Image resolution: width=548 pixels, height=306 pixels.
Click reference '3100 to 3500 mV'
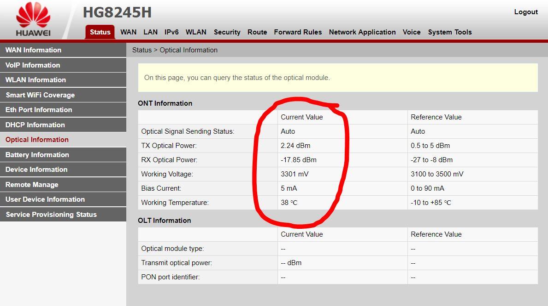point(437,174)
